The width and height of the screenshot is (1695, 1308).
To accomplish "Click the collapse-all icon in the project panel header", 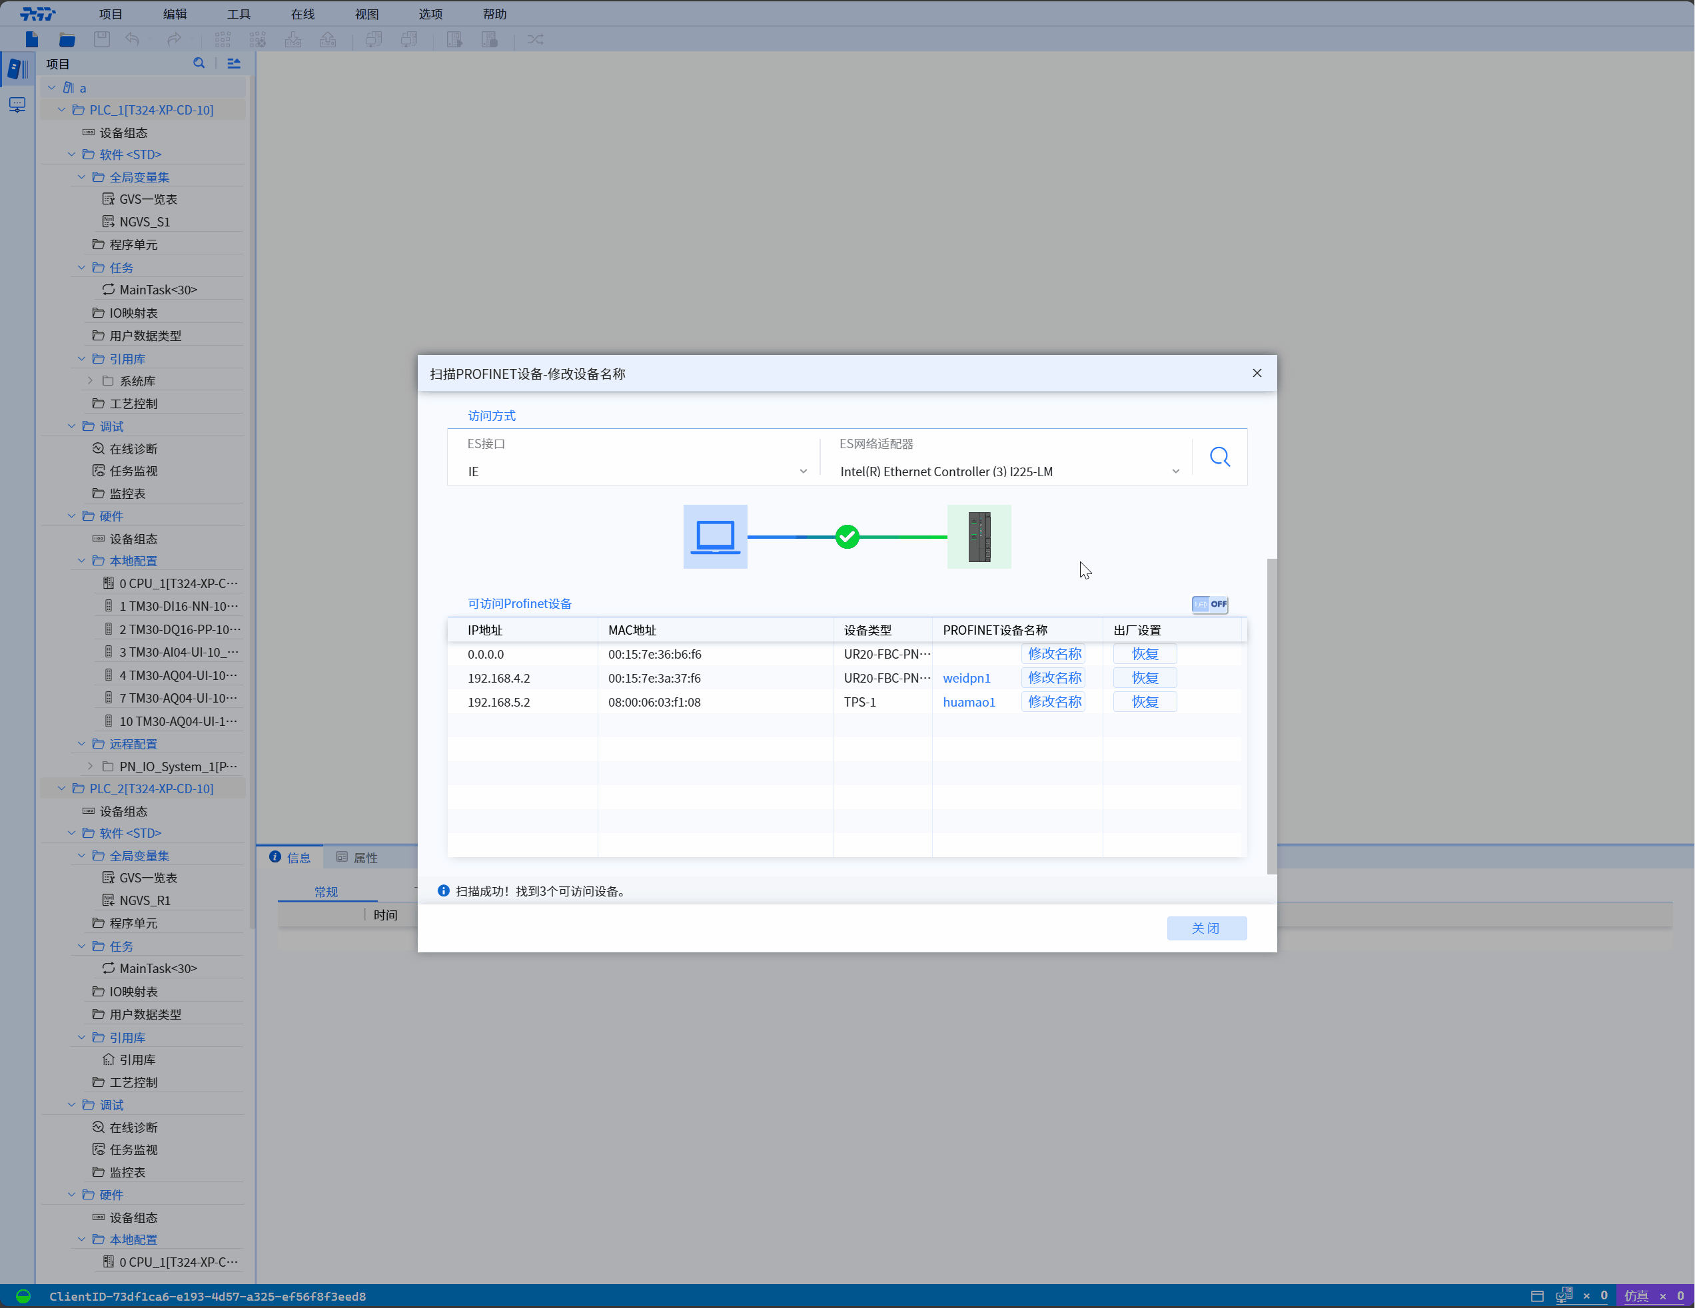I will click(x=234, y=64).
